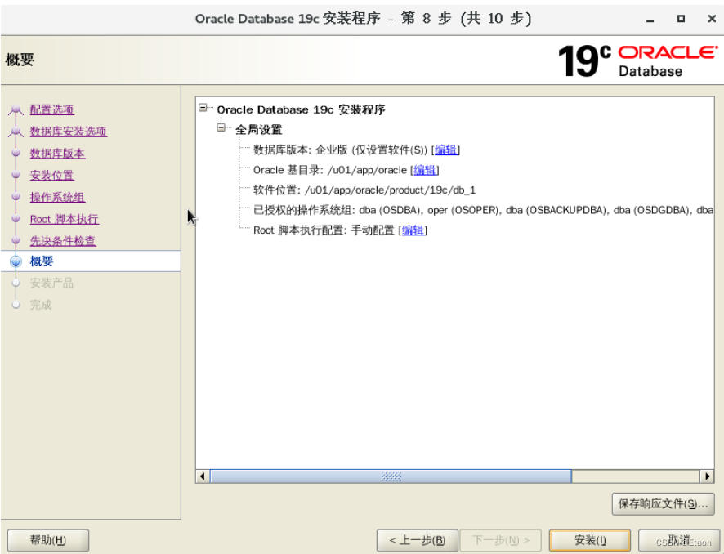The height and width of the screenshot is (554, 724).
Task: Click horizontal scrollbar left arrow
Action: (x=202, y=476)
